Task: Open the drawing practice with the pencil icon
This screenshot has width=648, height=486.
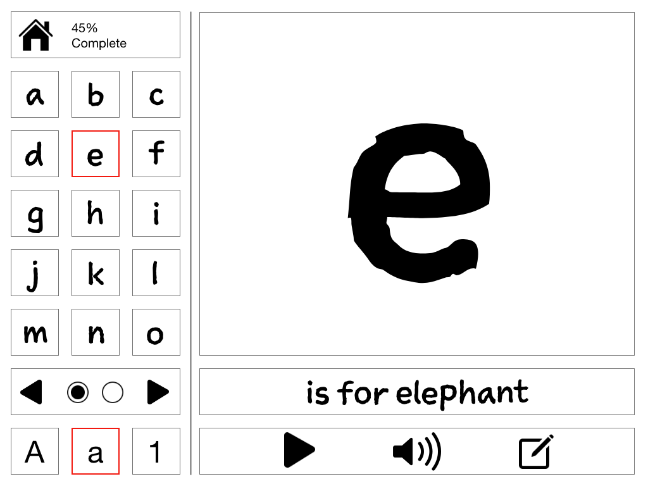Action: pos(535,451)
